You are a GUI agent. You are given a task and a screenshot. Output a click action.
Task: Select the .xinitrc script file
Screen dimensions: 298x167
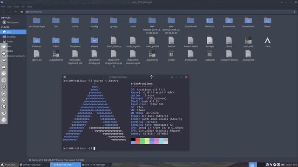(171, 56)
